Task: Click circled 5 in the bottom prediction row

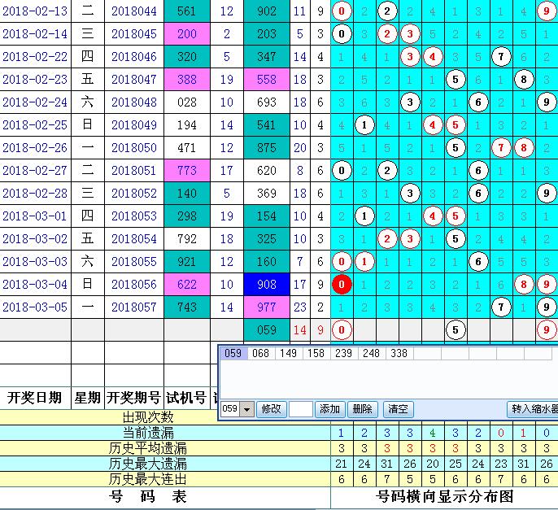Action: [456, 330]
